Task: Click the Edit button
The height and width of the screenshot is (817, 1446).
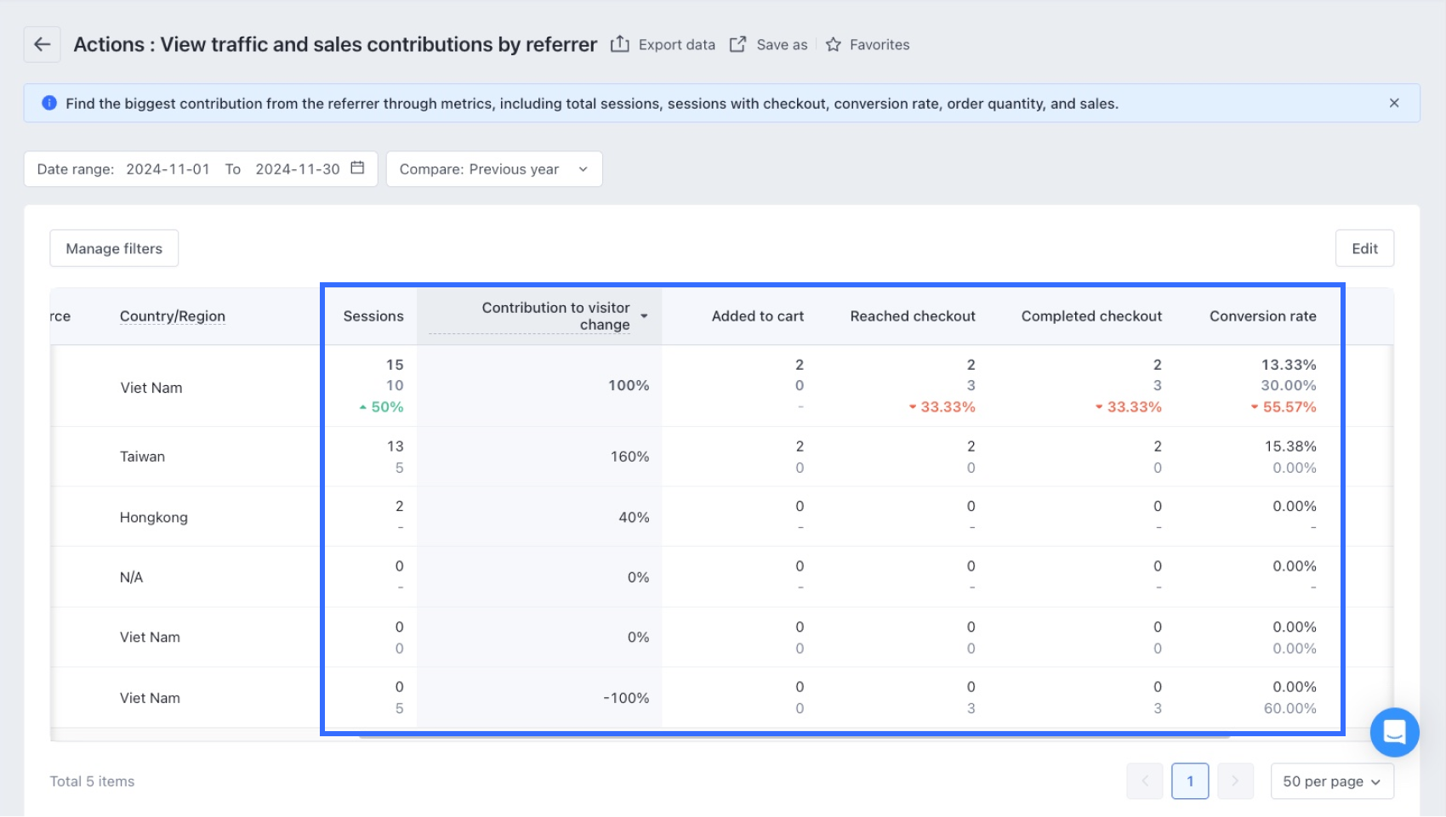Action: [x=1364, y=248]
